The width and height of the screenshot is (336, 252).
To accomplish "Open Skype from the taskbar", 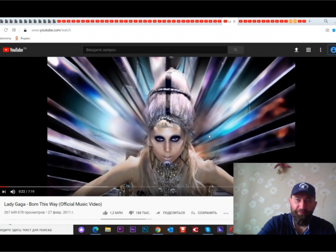I will coord(208,230).
